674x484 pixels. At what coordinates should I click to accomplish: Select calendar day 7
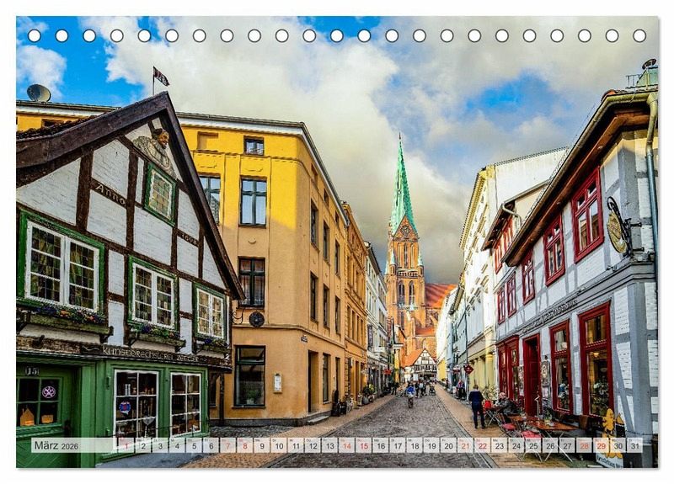click(x=228, y=445)
